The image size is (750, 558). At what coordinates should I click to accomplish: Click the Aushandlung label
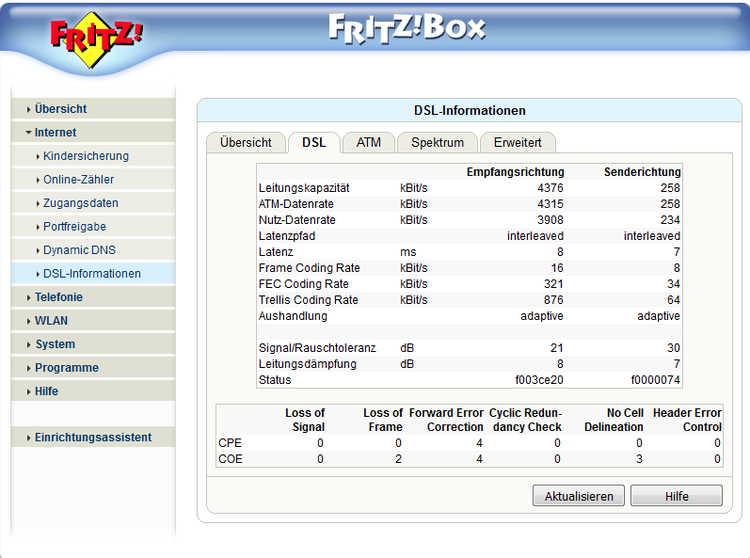294,316
